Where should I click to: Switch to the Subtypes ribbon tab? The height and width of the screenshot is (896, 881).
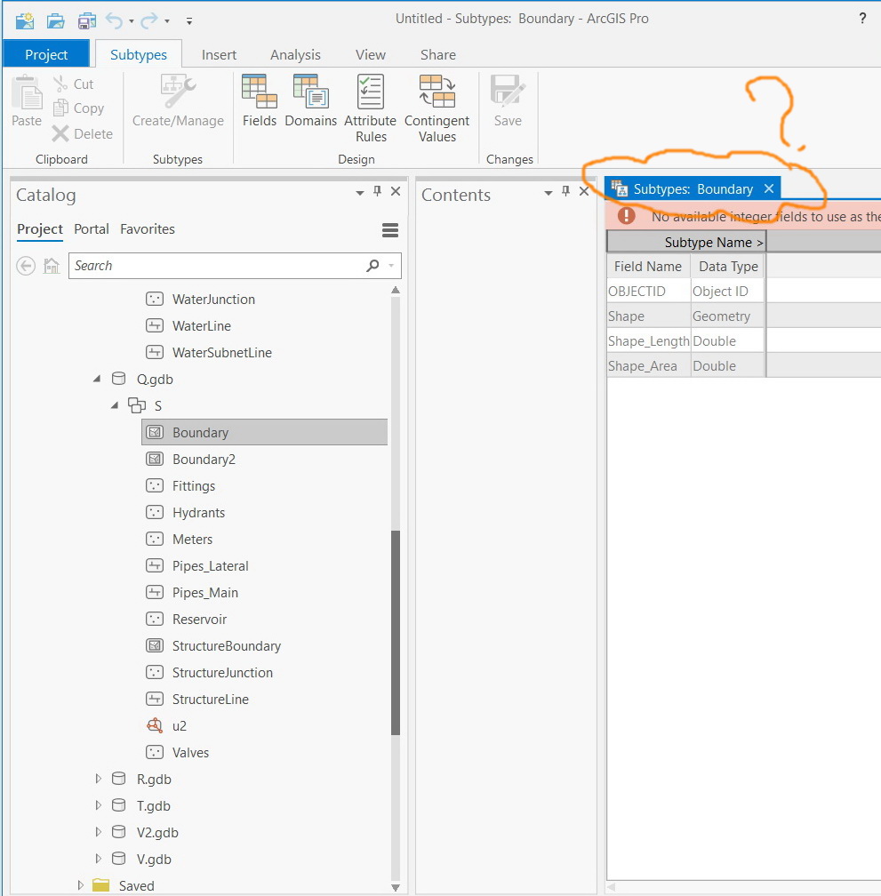(139, 54)
